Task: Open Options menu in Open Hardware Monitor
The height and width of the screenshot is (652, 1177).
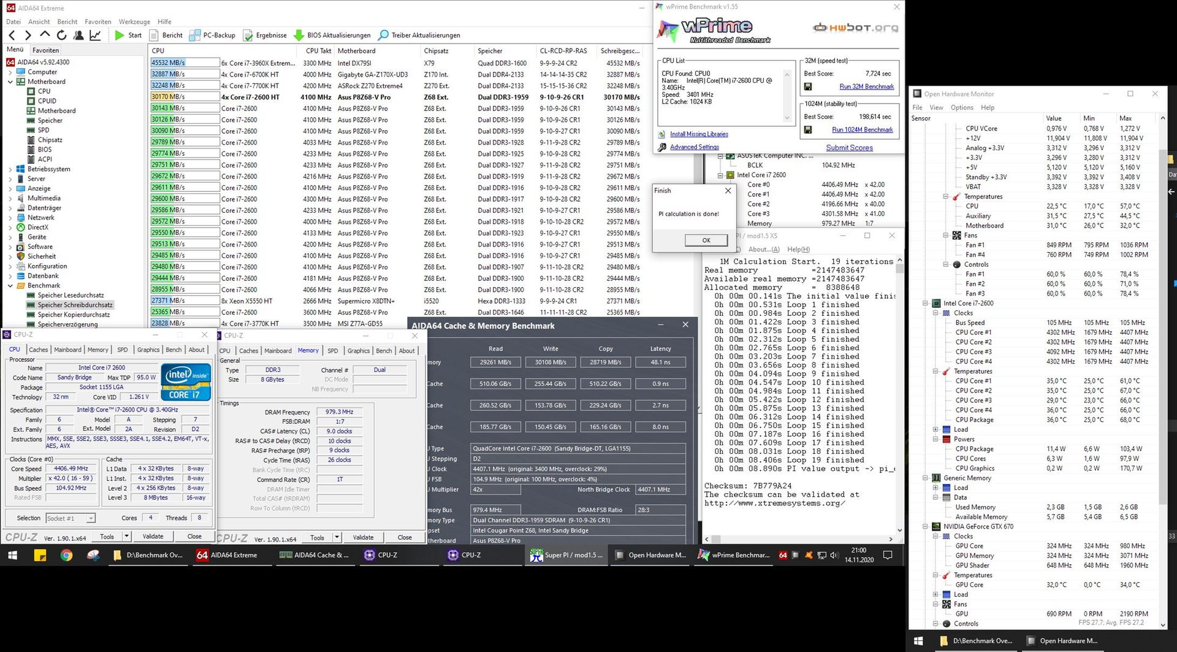Action: (x=961, y=107)
